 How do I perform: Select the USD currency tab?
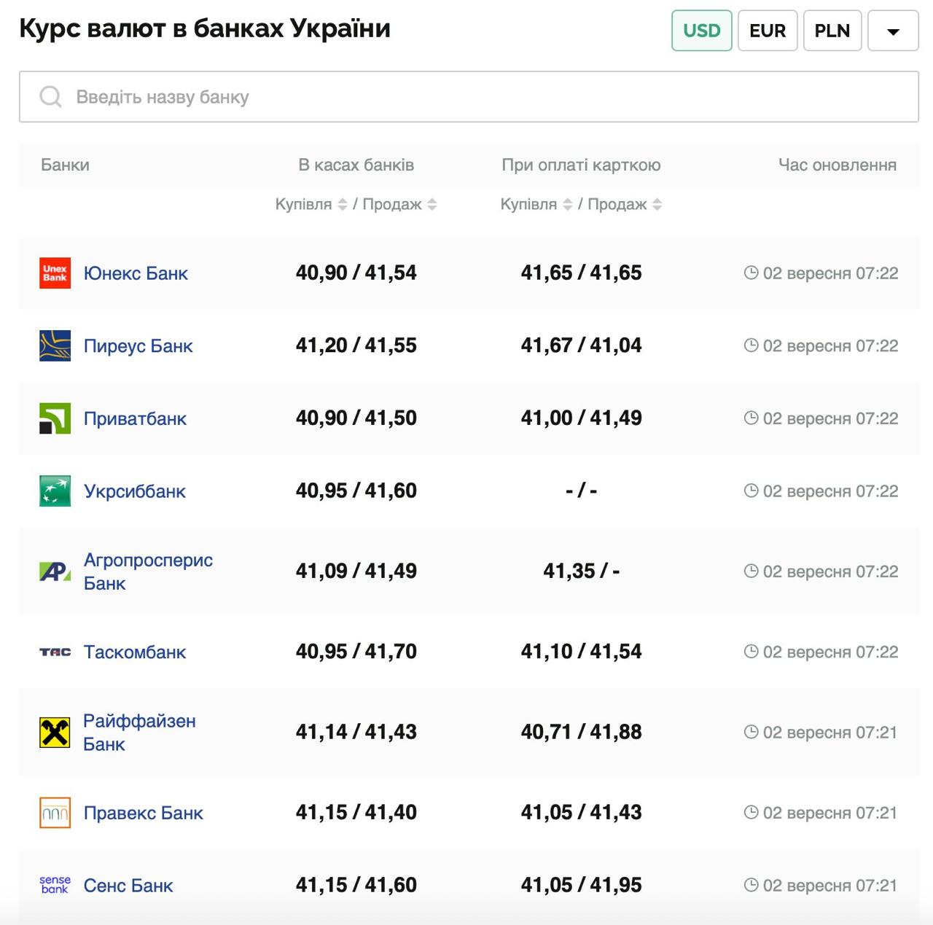pyautogui.click(x=701, y=31)
